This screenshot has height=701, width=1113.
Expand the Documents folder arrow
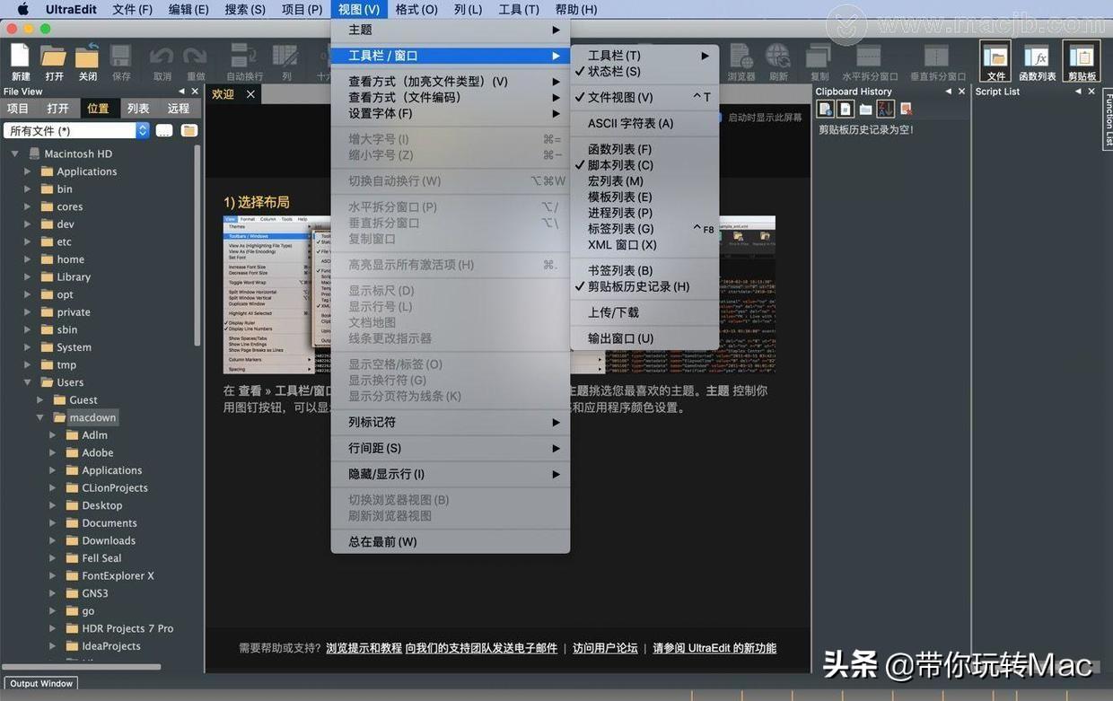[x=52, y=523]
